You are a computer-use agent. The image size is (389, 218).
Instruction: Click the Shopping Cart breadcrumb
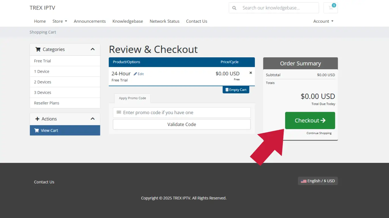pyautogui.click(x=43, y=32)
